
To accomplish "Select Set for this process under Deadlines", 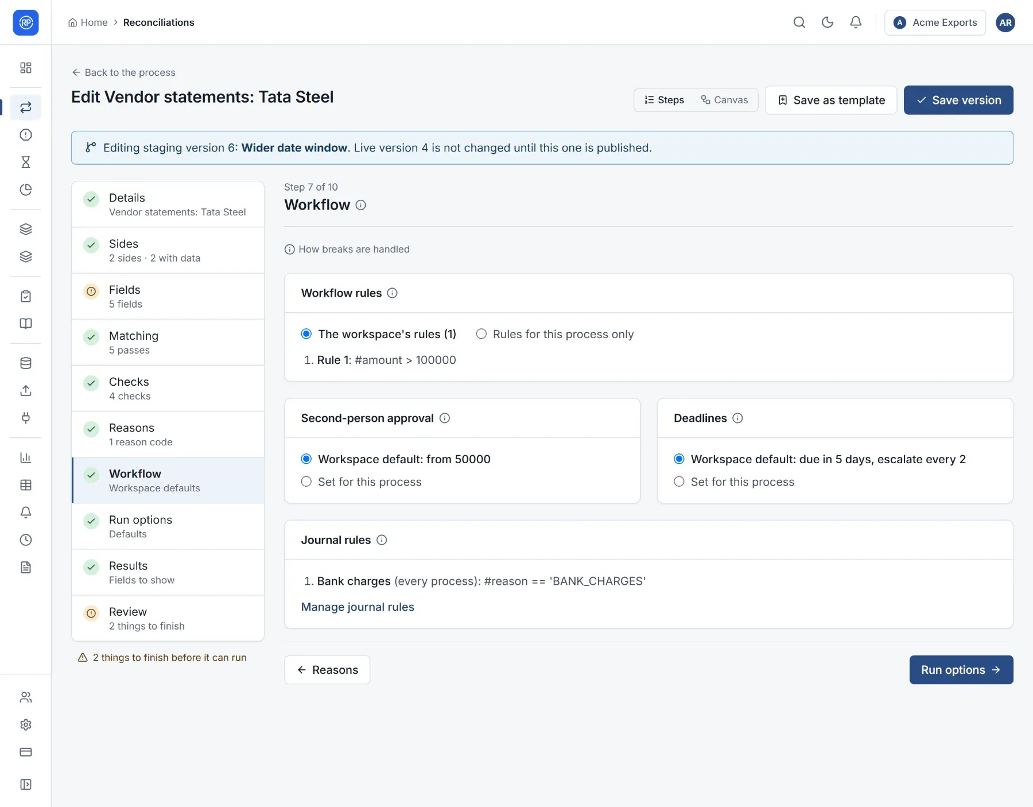I will click(x=679, y=482).
